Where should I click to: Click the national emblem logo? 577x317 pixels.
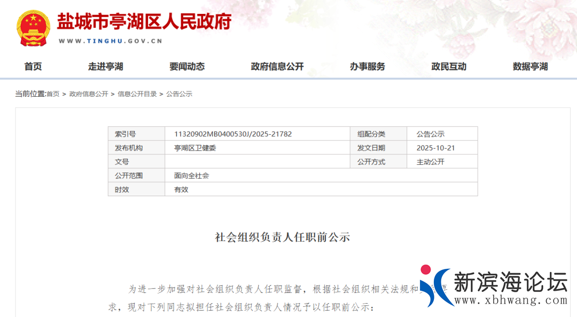click(33, 28)
